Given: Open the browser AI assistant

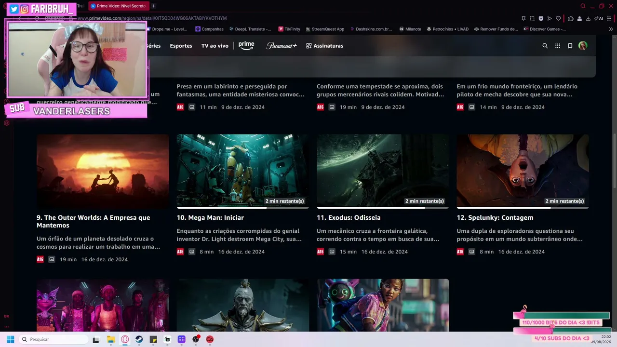Looking at the screenshot, I should point(599,18).
